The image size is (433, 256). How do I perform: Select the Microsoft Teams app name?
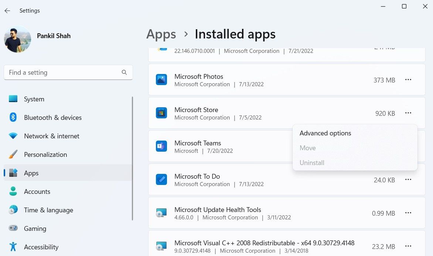pos(198,143)
